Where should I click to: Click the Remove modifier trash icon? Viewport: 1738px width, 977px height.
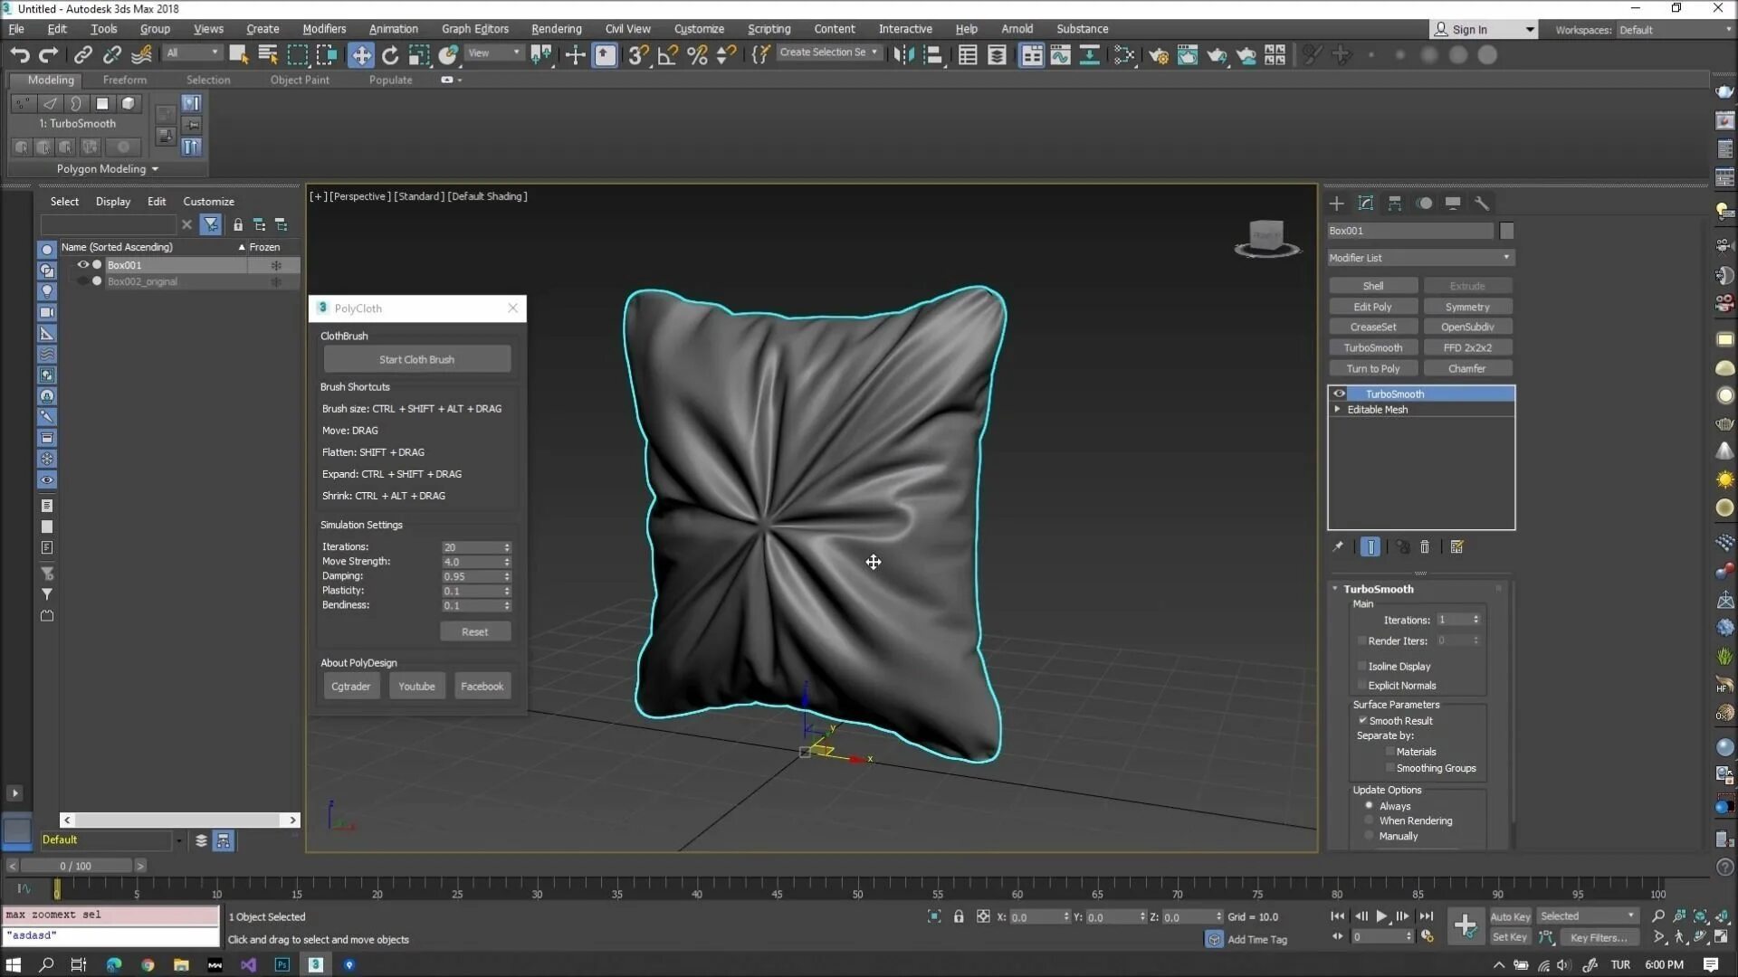(1425, 547)
